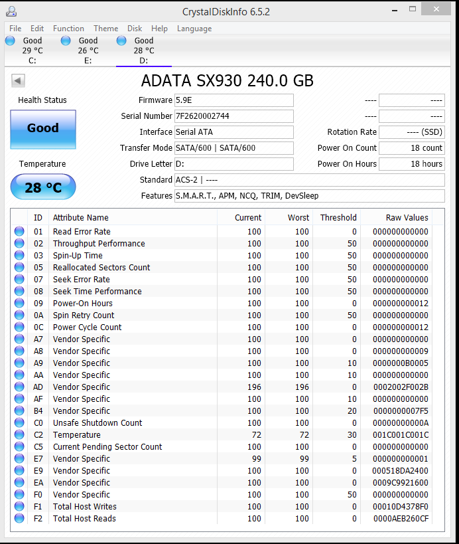
Task: Click raw value 001C001C001C
Action: tap(401, 434)
